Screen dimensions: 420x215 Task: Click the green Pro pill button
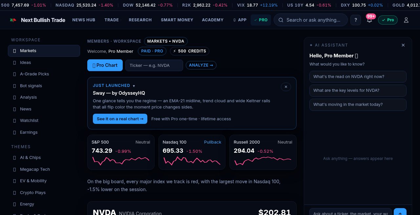pyautogui.click(x=388, y=20)
